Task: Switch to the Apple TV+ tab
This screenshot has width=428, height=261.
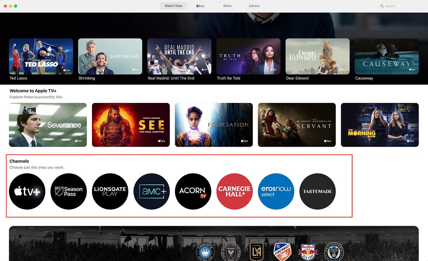Action: tap(200, 6)
